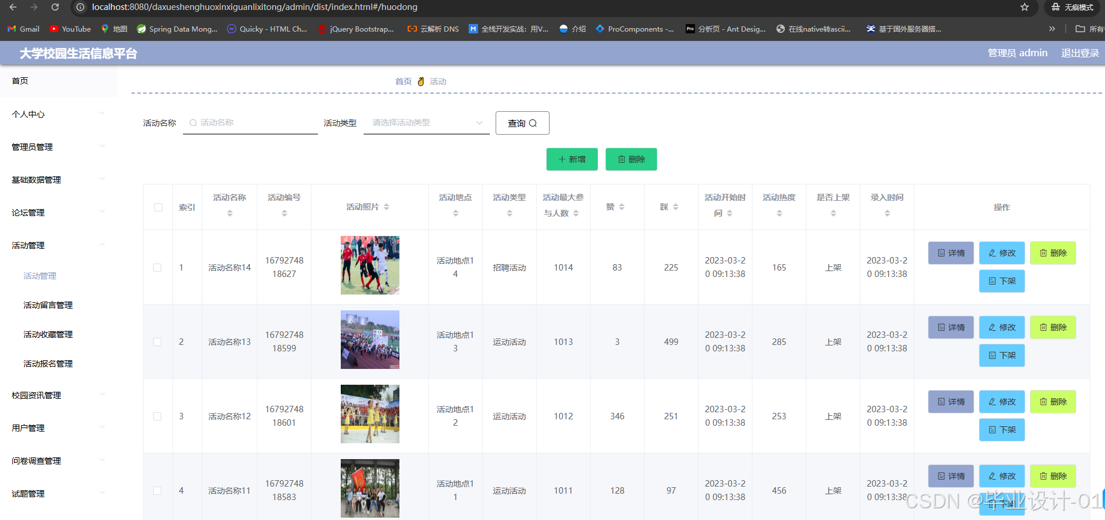Show more bookmarks with double chevron
Viewport: 1105px width, 520px height.
(1052, 29)
